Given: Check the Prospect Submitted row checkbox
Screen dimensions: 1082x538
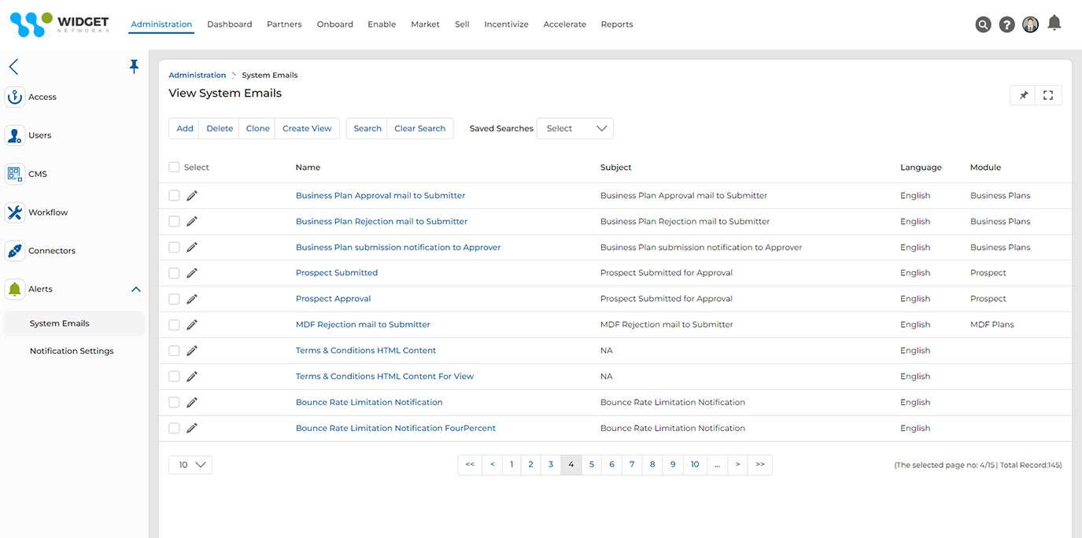Looking at the screenshot, I should [x=174, y=273].
